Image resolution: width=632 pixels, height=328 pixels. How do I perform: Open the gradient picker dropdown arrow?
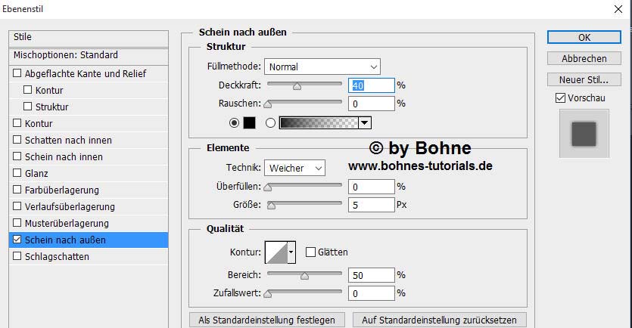365,122
